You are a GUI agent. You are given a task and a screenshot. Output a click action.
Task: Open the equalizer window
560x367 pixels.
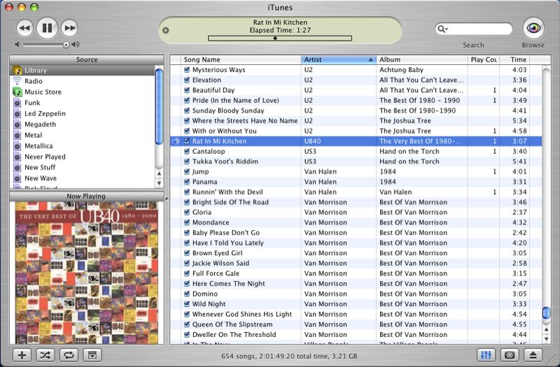[x=486, y=355]
